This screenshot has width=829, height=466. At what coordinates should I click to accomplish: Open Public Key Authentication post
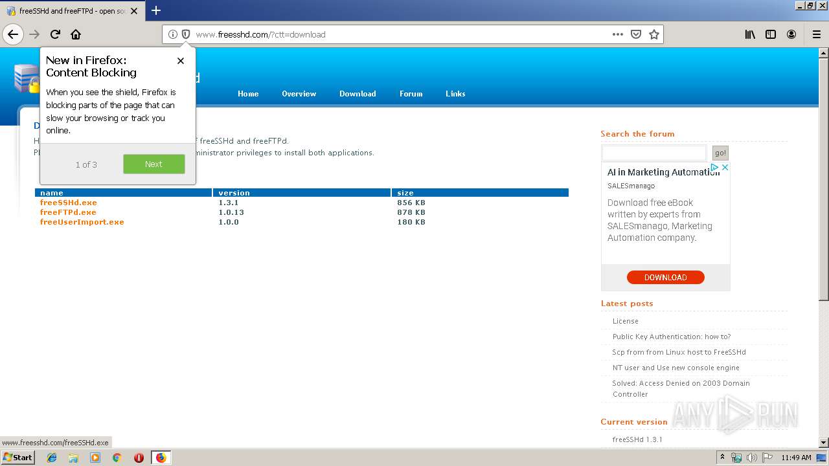click(672, 337)
